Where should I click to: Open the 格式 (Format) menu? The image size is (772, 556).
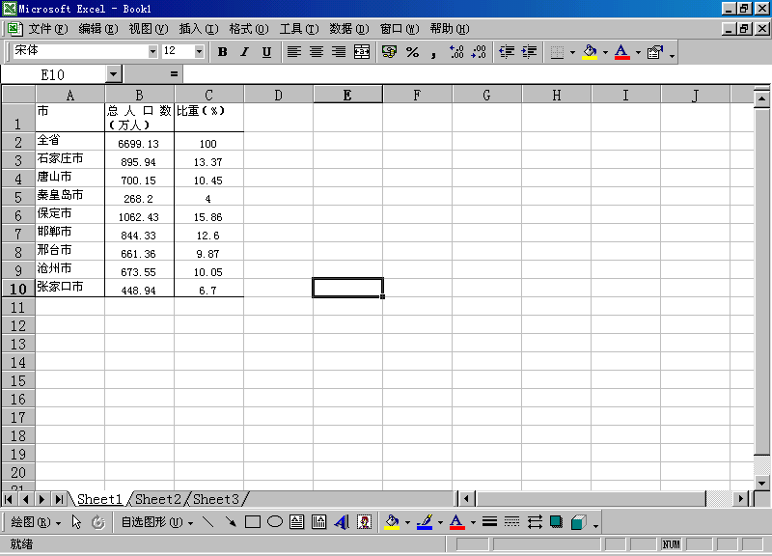point(246,29)
